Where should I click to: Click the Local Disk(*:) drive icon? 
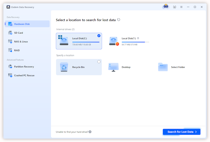coord(114,41)
